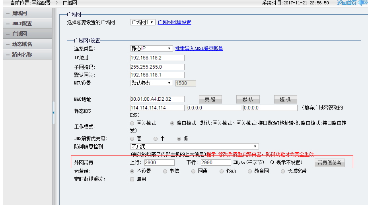
Task: Click the 子网掩码 field 255.255.255.0
Action: click(157, 67)
